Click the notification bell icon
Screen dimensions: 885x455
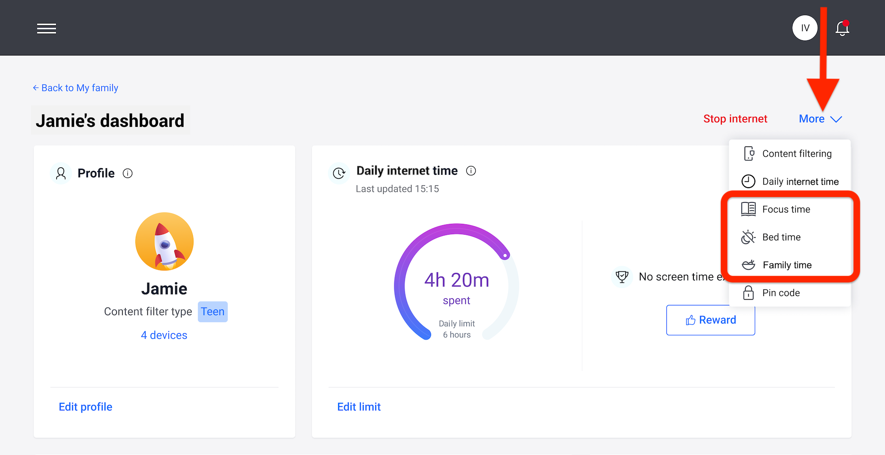(842, 28)
